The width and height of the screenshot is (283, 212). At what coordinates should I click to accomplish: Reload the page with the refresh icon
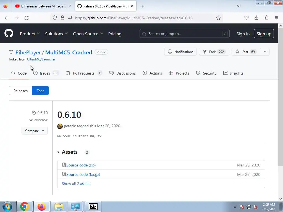pos(27,18)
